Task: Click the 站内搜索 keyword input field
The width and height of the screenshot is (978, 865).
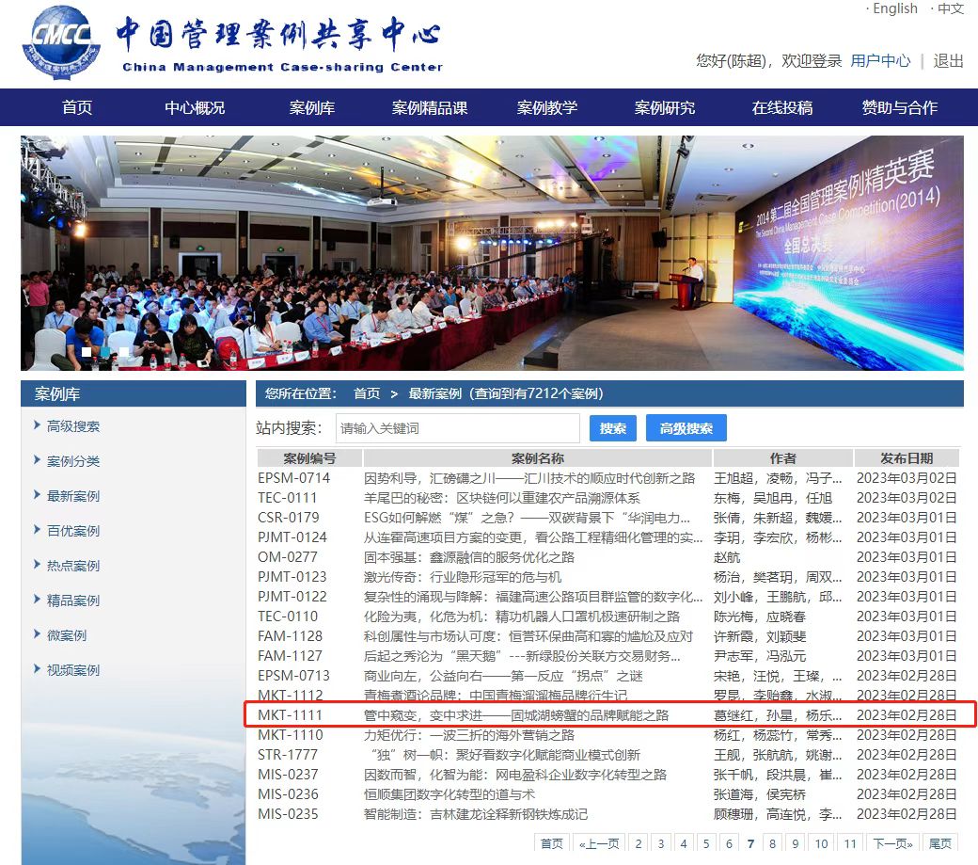Action: (458, 428)
